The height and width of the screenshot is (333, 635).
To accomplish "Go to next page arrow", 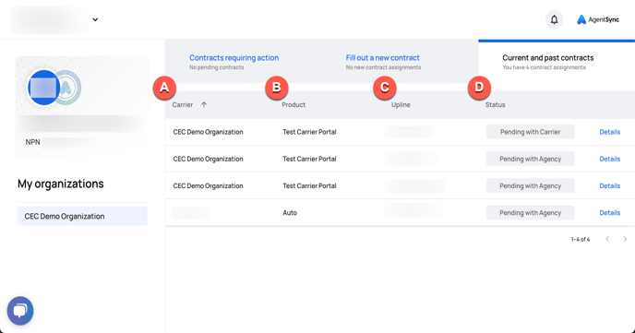I will 625,239.
